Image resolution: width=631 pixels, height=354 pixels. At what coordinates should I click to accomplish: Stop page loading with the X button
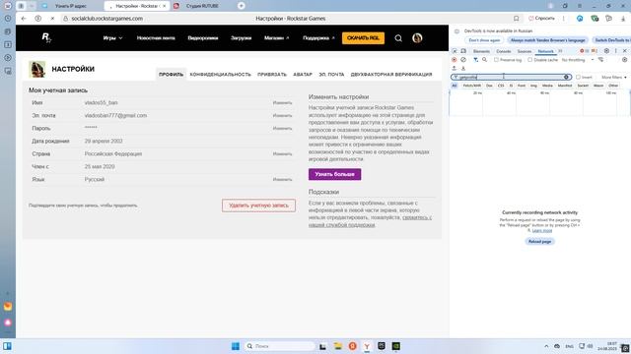click(52, 19)
